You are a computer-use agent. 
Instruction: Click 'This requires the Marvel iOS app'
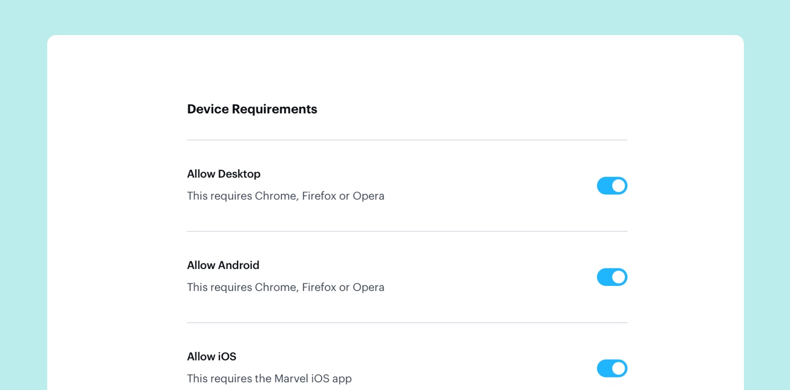click(x=269, y=378)
